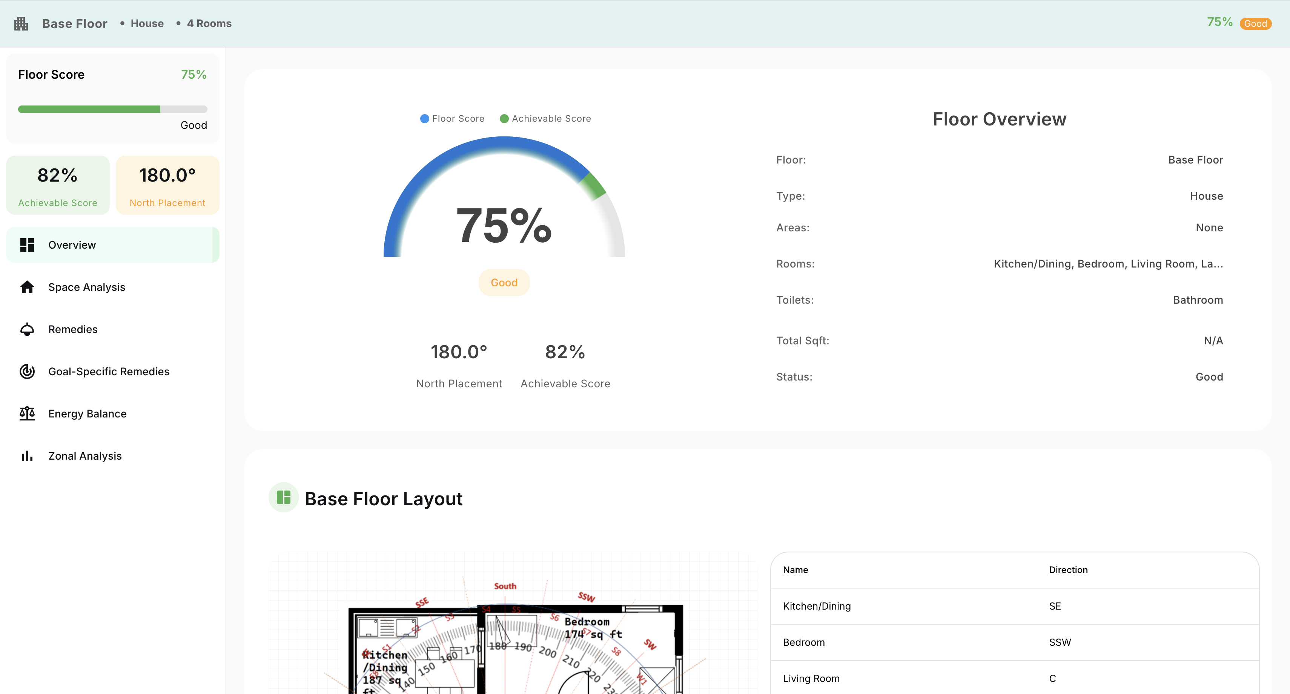Click the Name column header
Viewport: 1290px width, 694px height.
pos(795,569)
